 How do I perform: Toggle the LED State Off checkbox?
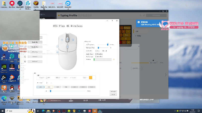pos(46,78)
